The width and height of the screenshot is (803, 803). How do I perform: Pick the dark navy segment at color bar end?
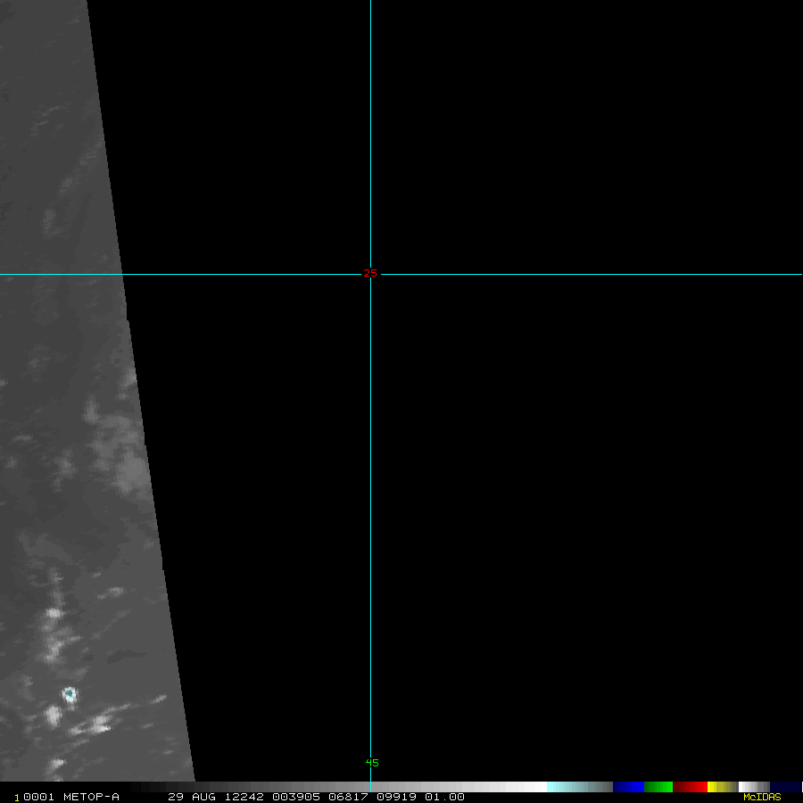click(x=785, y=787)
